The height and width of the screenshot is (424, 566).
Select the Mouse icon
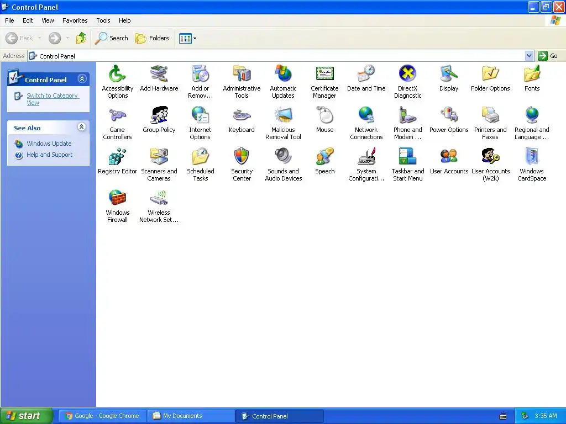[x=324, y=116]
